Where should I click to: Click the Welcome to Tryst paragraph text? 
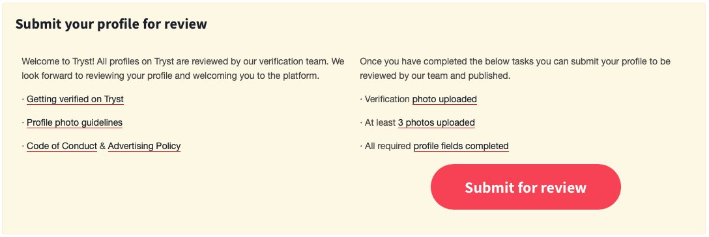pos(183,68)
